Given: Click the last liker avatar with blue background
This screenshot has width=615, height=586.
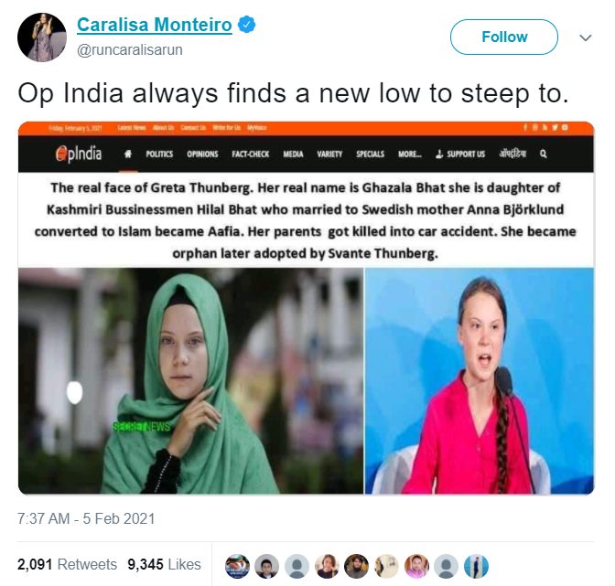Looking at the screenshot, I should pyautogui.click(x=476, y=567).
